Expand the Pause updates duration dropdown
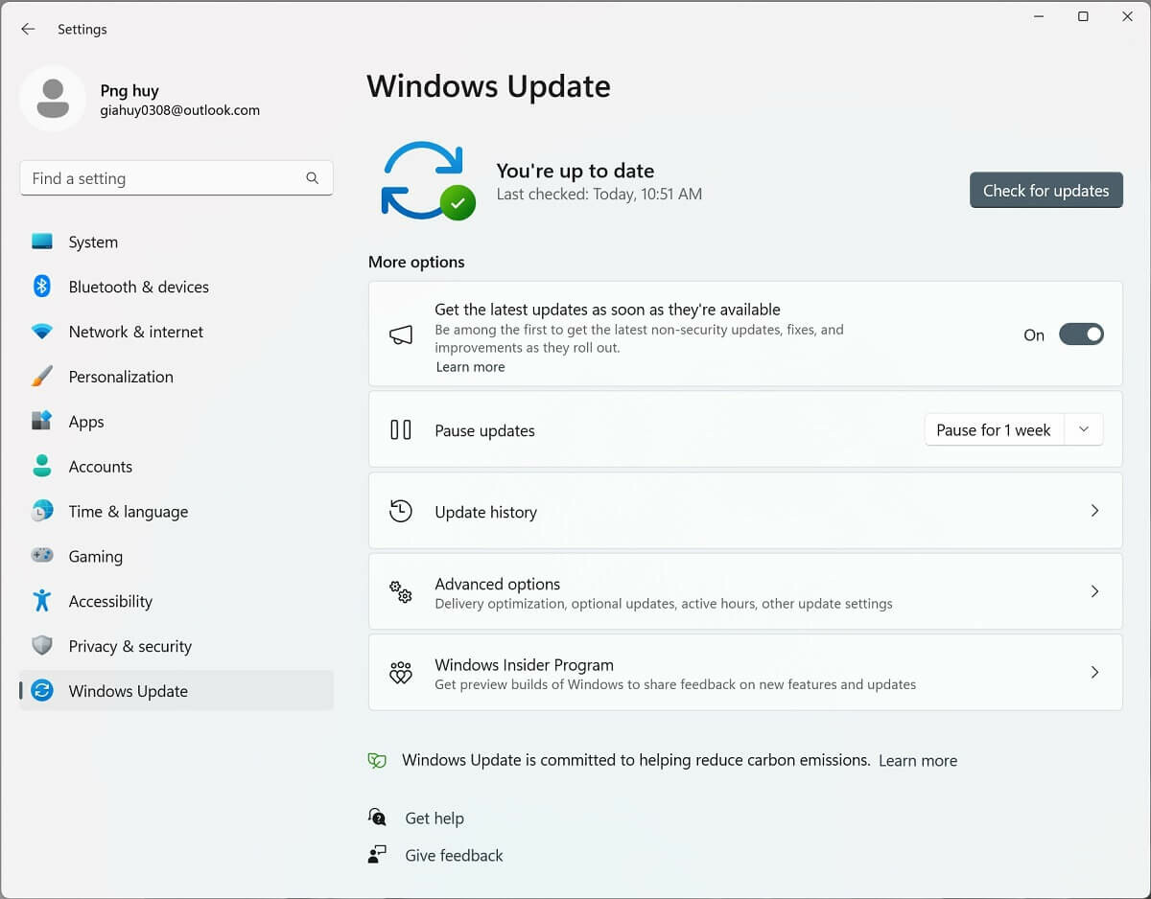The height and width of the screenshot is (899, 1151). (x=1084, y=429)
